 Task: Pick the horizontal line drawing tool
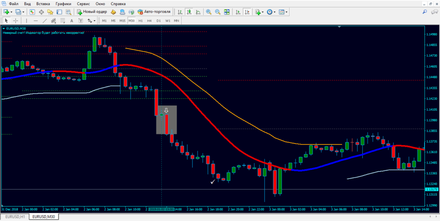point(35,20)
